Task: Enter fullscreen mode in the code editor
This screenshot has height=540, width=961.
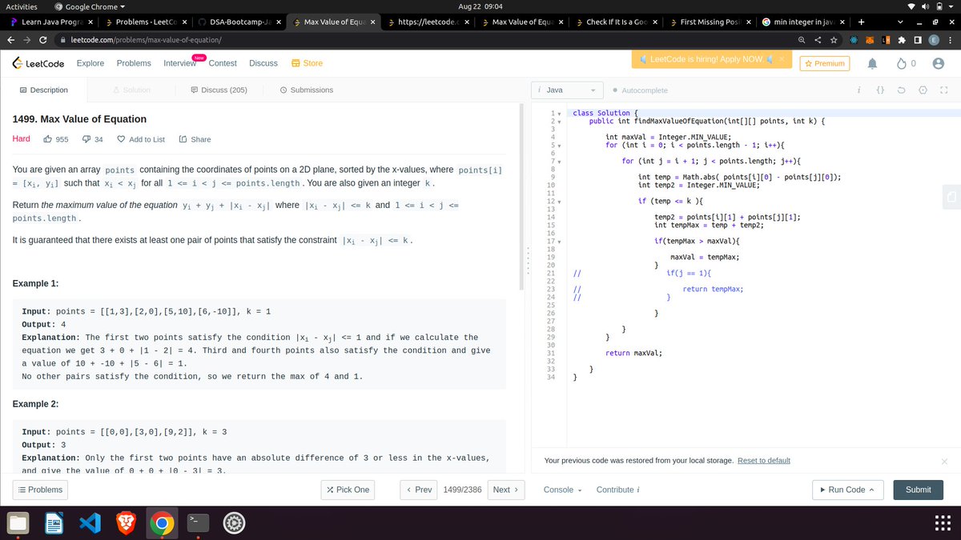Action: coord(942,90)
